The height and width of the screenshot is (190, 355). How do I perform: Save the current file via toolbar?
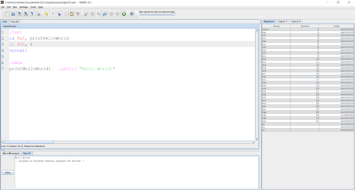20,14
